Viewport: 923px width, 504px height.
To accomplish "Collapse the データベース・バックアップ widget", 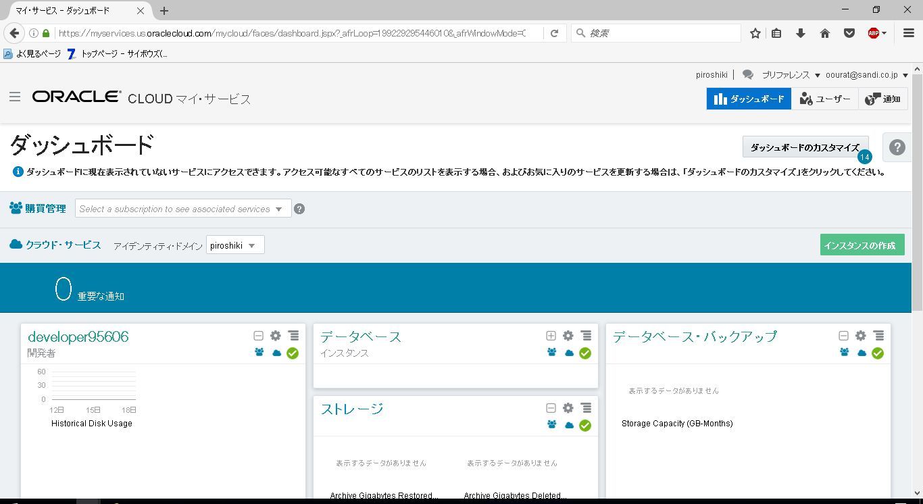I will pos(843,336).
